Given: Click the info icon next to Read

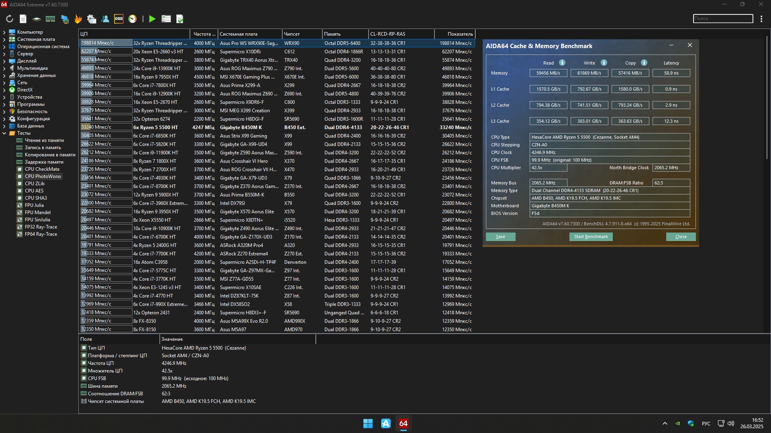Looking at the screenshot, I should click(x=562, y=63).
